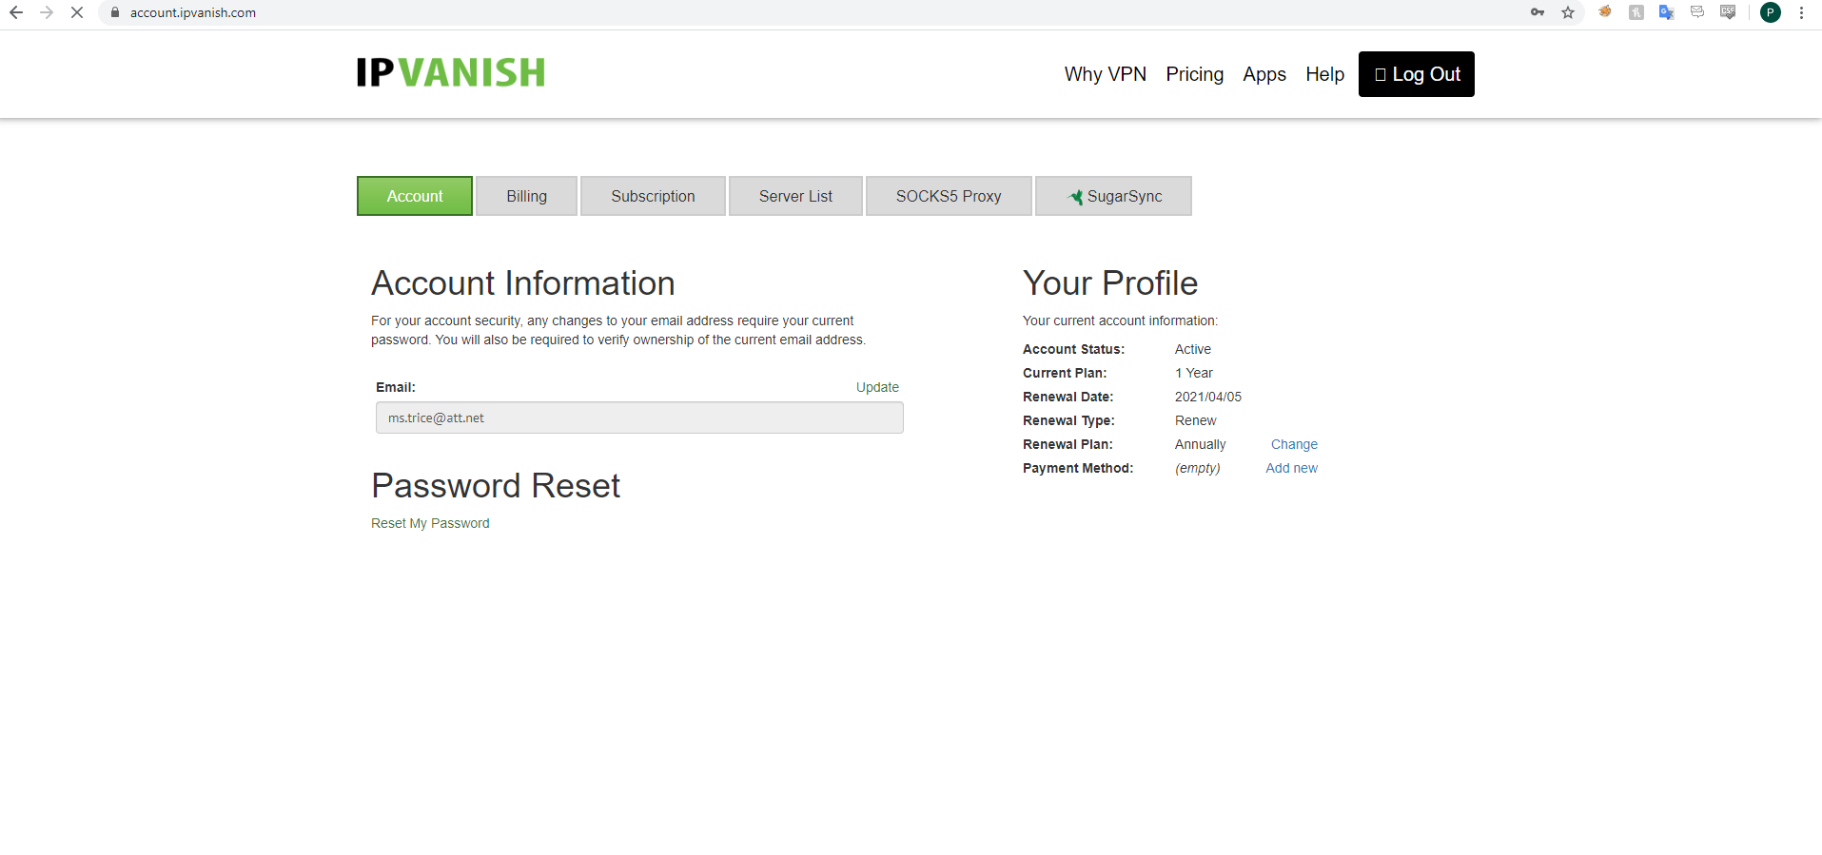This screenshot has width=1822, height=855.
Task: Switch to the Billing tab
Action: 527,196
